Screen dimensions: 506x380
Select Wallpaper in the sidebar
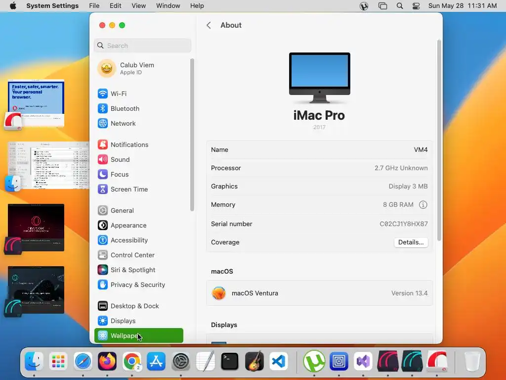(x=139, y=336)
